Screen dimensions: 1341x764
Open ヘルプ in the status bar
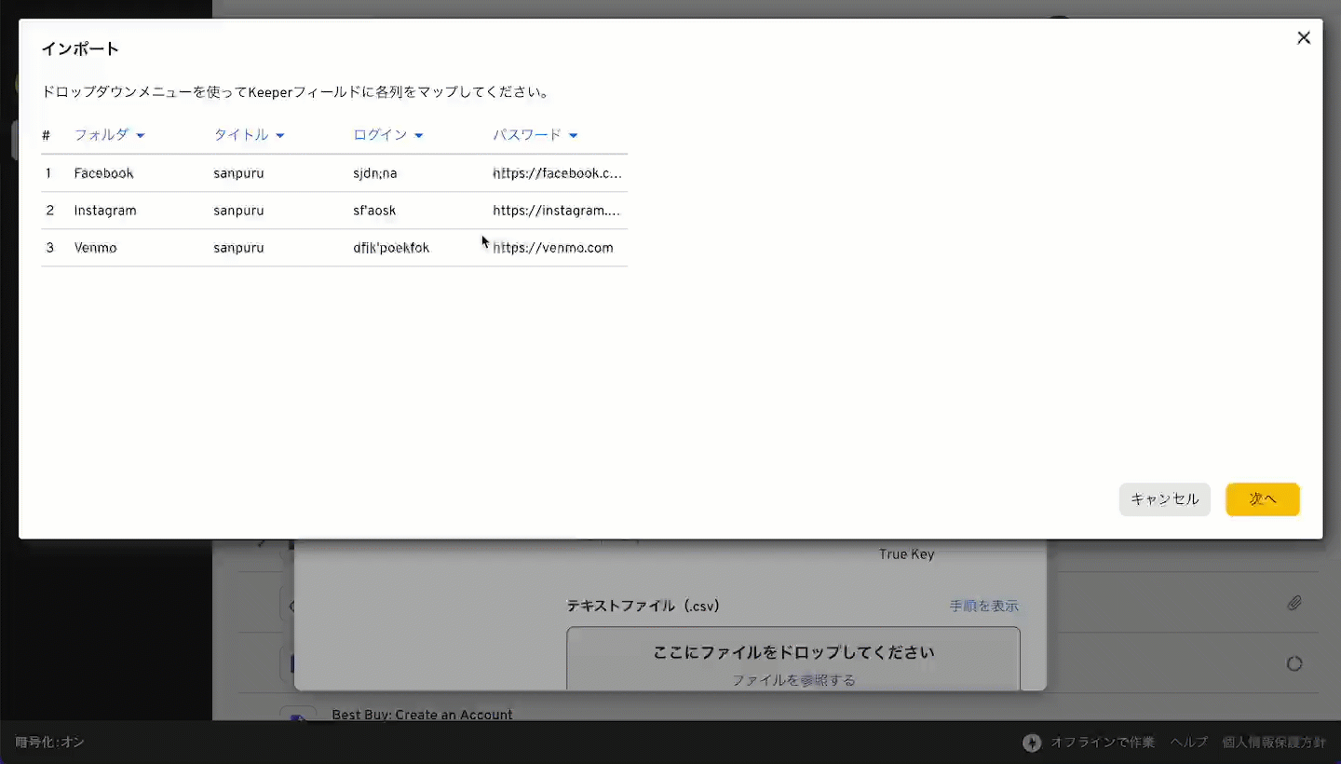(x=1188, y=743)
